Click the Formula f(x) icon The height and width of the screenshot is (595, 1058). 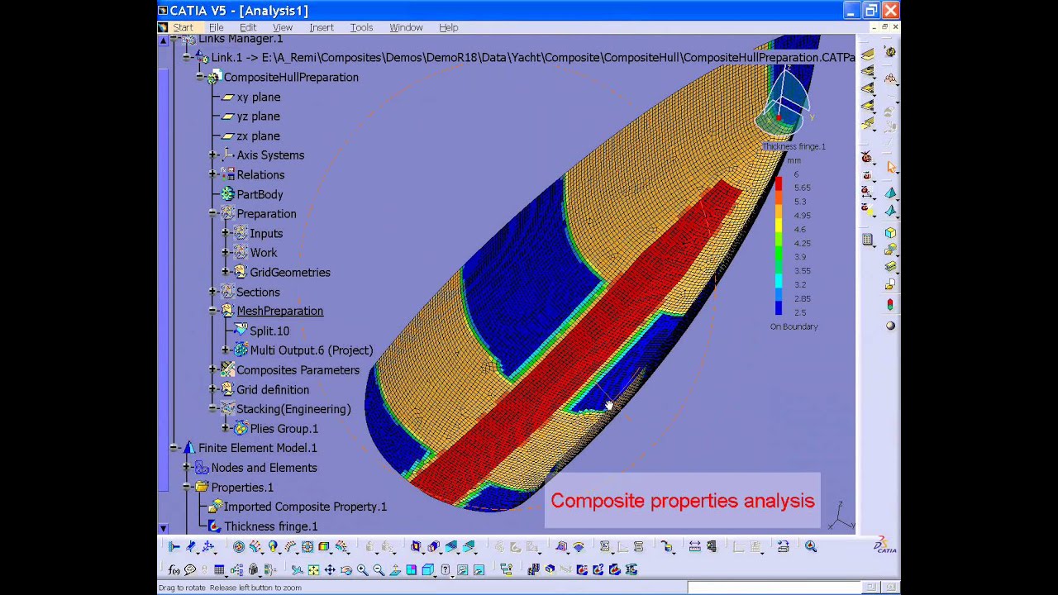pyautogui.click(x=174, y=569)
